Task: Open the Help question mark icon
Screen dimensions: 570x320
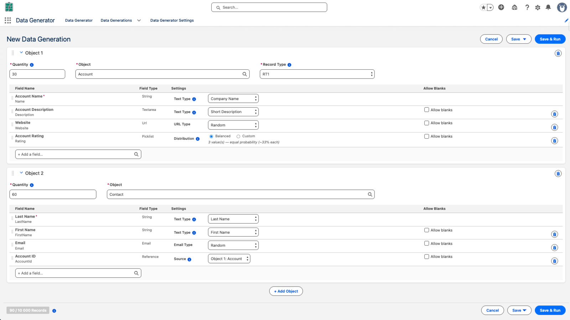Action: [527, 7]
